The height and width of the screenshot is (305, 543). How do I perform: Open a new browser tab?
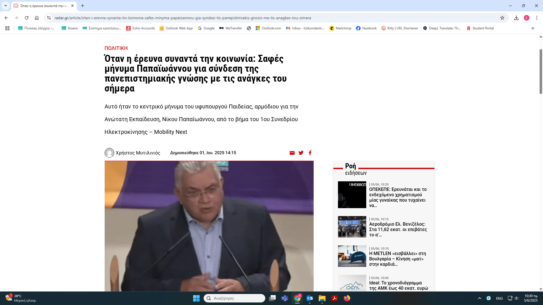pos(83,6)
